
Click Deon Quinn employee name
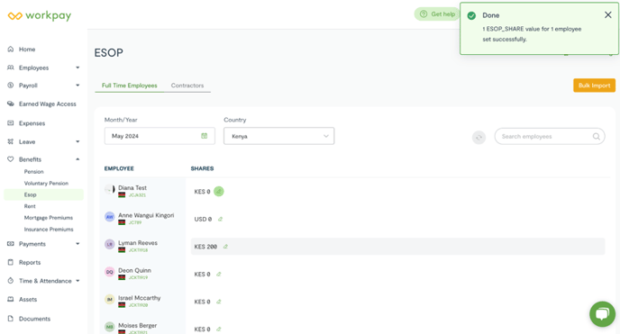click(x=134, y=270)
